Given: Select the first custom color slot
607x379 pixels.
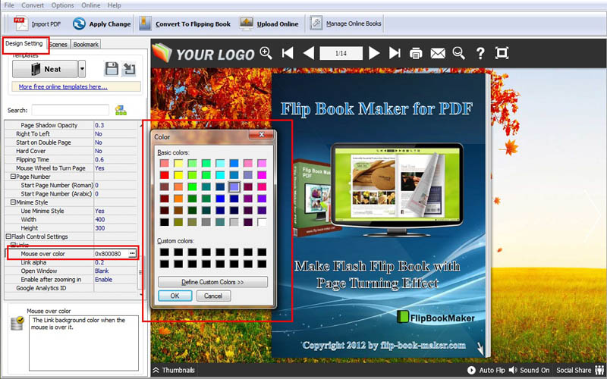Looking at the screenshot, I should (x=164, y=252).
